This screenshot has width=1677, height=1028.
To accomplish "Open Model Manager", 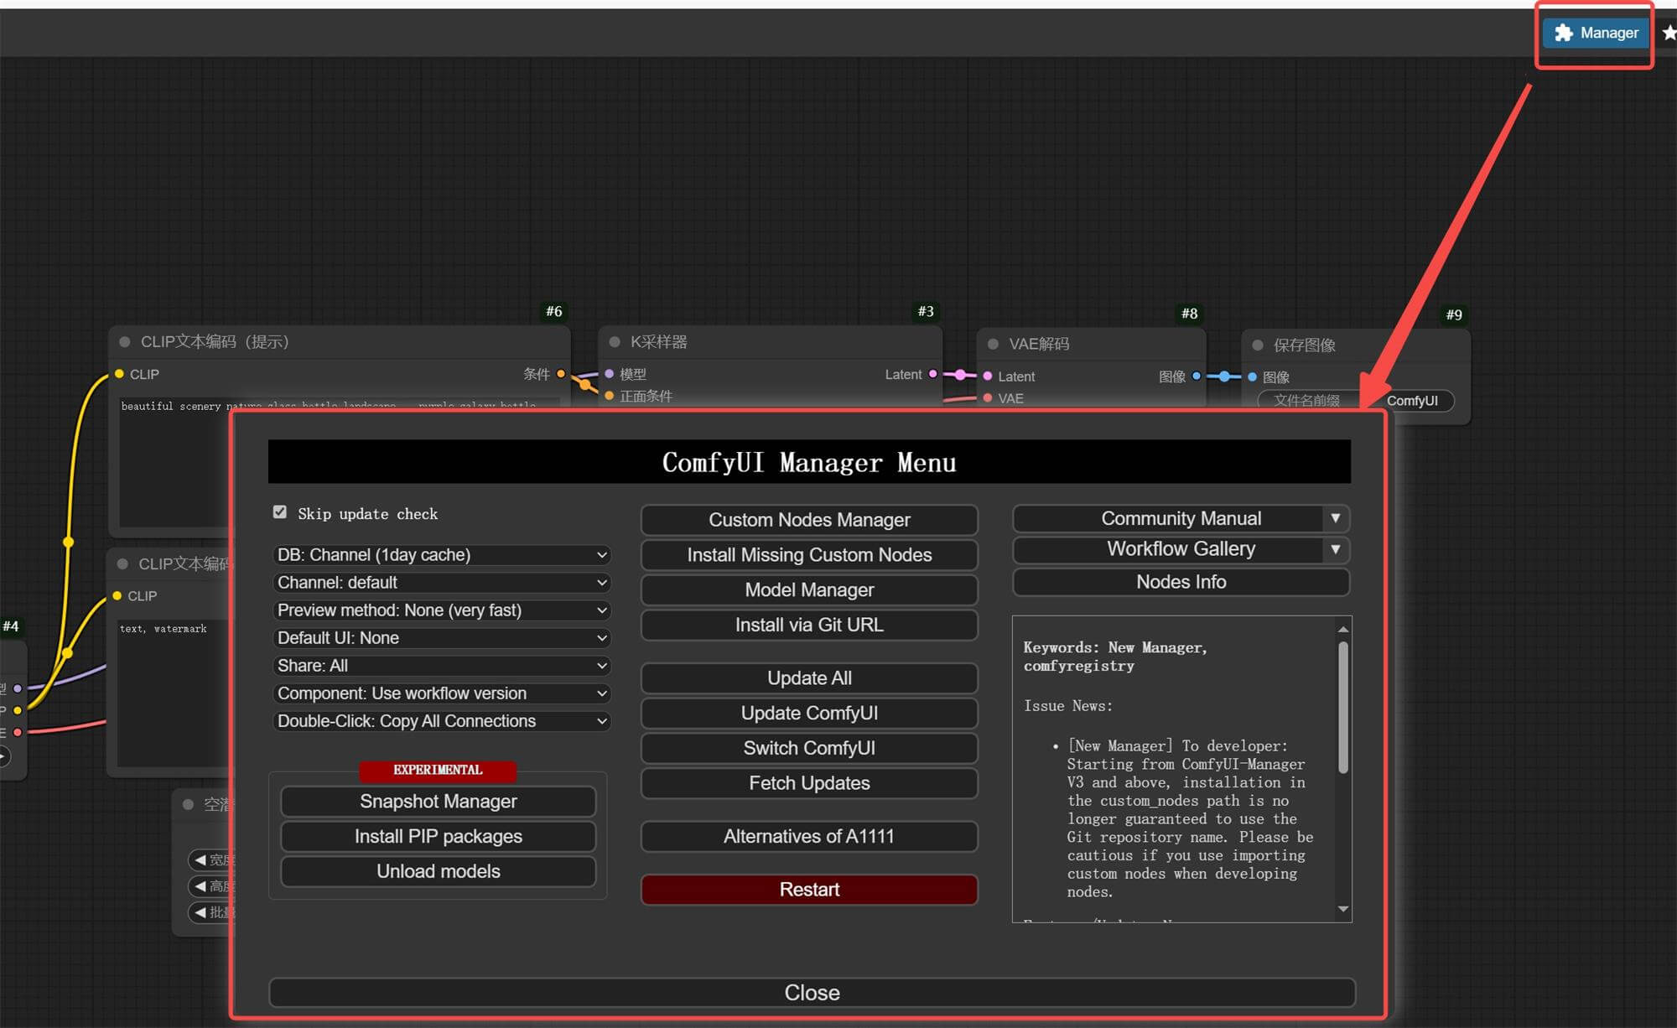I will (x=809, y=590).
